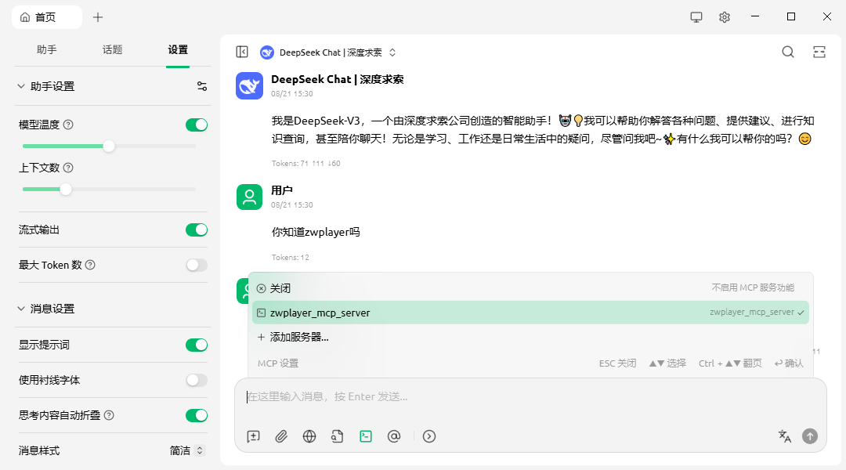
Task: Click the 不启用 MCP 服务功能 description
Action: [x=753, y=287]
